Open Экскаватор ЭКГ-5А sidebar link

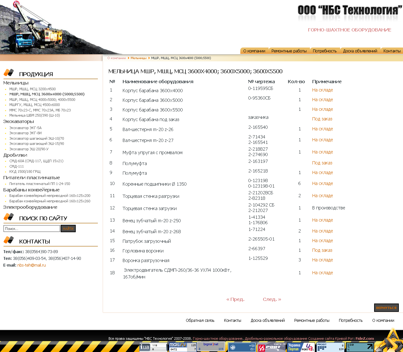pos(25,128)
